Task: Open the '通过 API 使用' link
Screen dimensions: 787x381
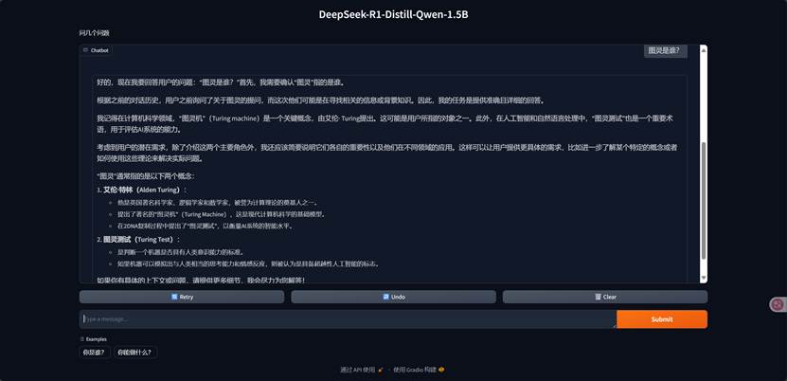Action: (362, 370)
